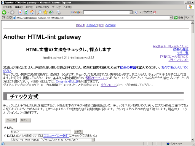Open the Another HTML-lint について link
The width and height of the screenshot is (195, 146).
171,46
